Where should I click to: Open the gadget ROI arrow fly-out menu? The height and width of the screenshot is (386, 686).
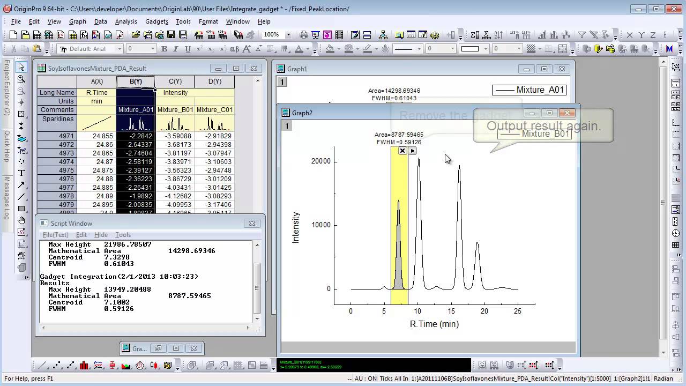pyautogui.click(x=412, y=151)
